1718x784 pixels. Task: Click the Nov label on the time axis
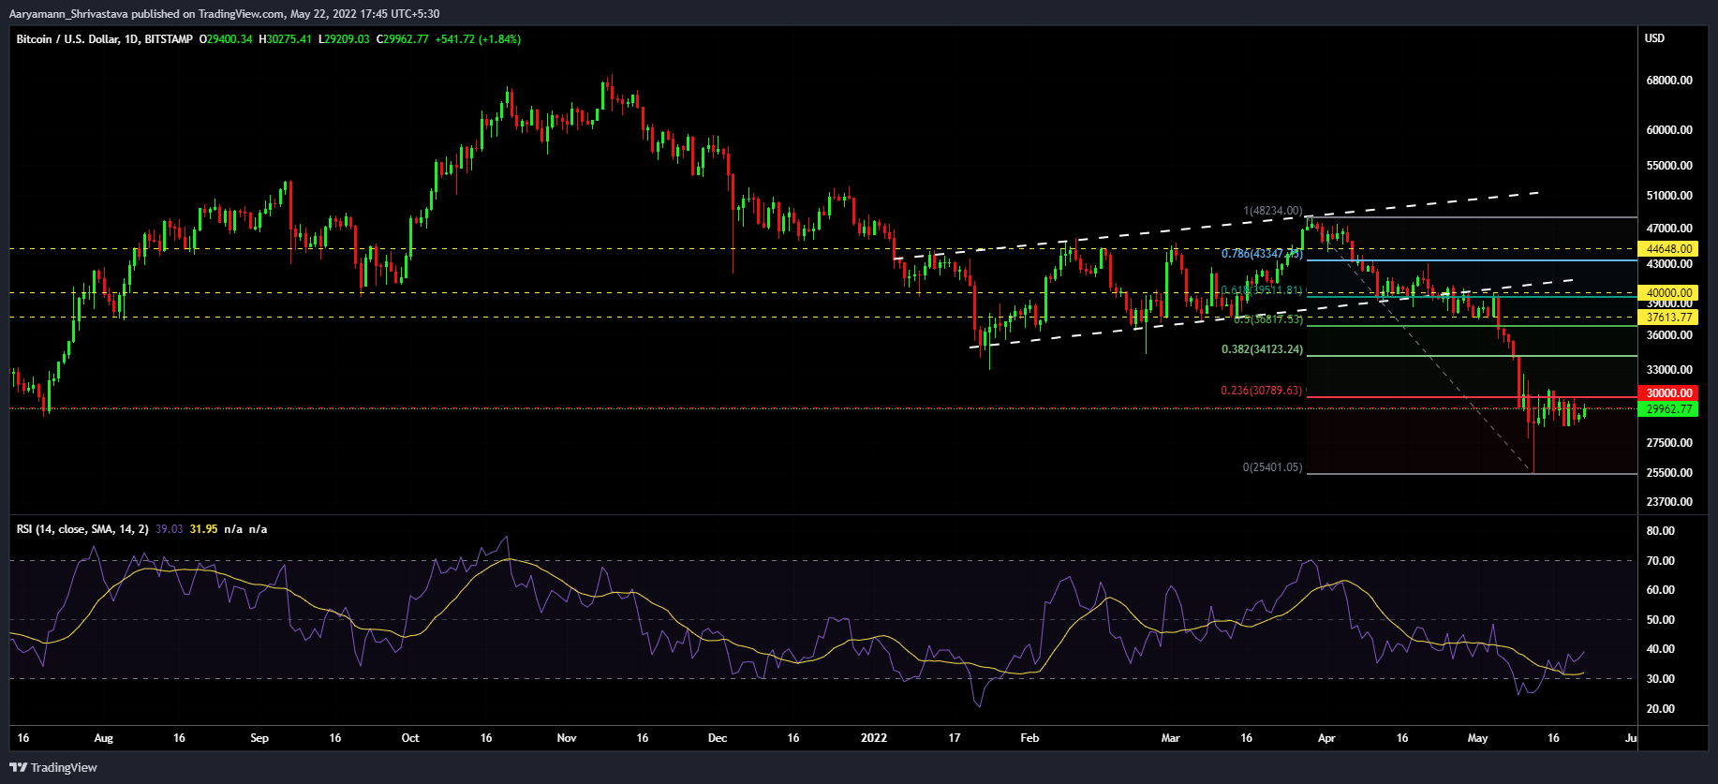(x=566, y=738)
